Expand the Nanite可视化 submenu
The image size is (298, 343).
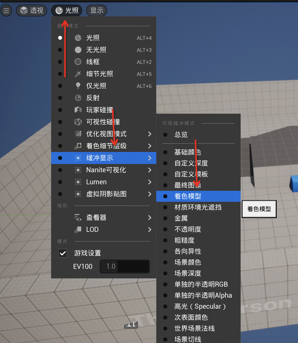point(150,170)
